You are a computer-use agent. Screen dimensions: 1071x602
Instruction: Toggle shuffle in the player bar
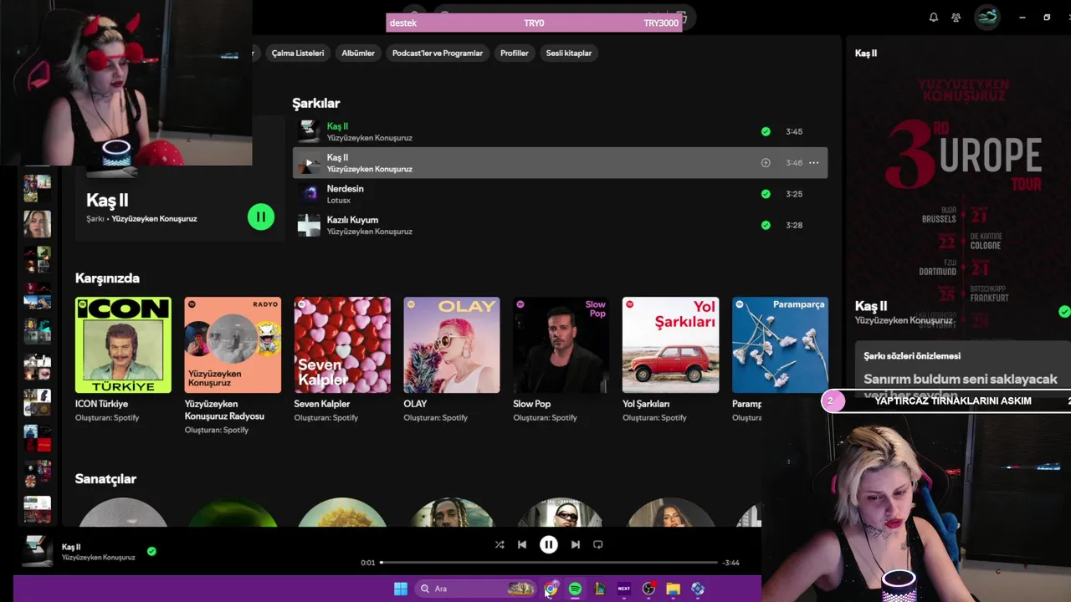coord(500,544)
